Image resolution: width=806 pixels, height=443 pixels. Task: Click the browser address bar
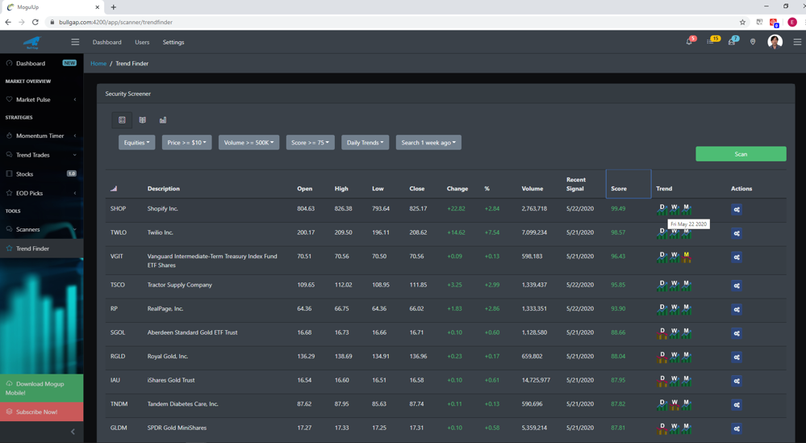click(390, 22)
